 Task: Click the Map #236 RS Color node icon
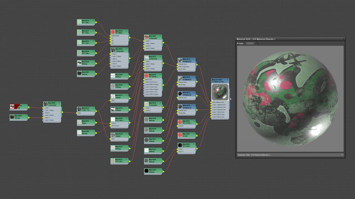tap(79, 22)
